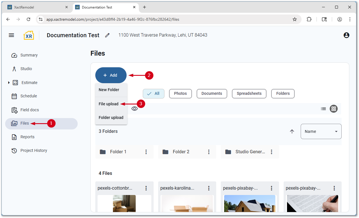Go to Field docs in sidebar

pyautogui.click(x=29, y=110)
